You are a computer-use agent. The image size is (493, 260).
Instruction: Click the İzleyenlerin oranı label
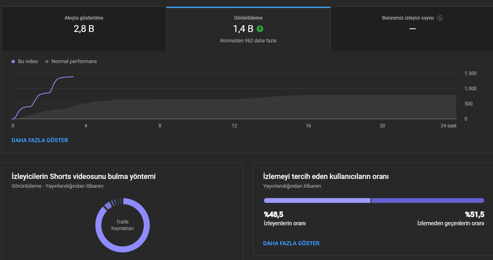point(285,223)
